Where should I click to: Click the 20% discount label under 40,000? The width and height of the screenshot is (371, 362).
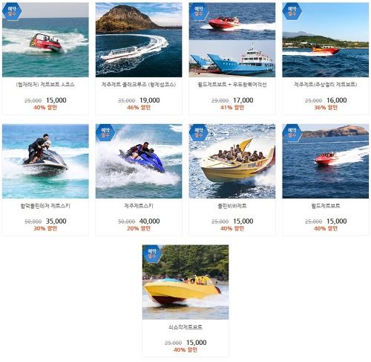pyautogui.click(x=139, y=228)
